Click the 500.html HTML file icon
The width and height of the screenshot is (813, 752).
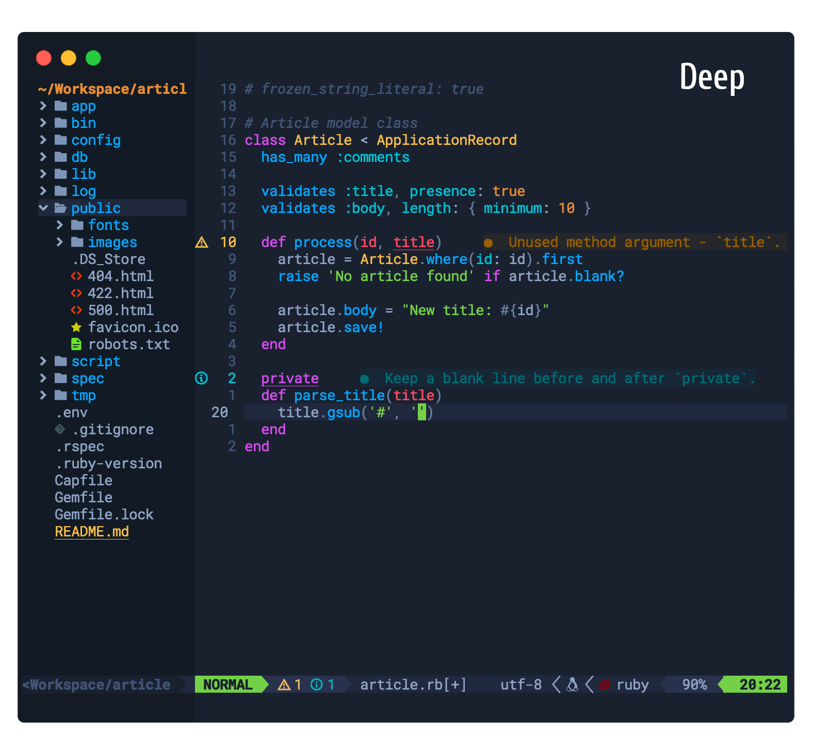coord(76,310)
